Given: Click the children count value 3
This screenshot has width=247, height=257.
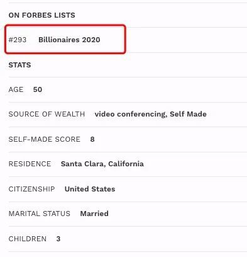Looking at the screenshot, I should (x=58, y=239).
